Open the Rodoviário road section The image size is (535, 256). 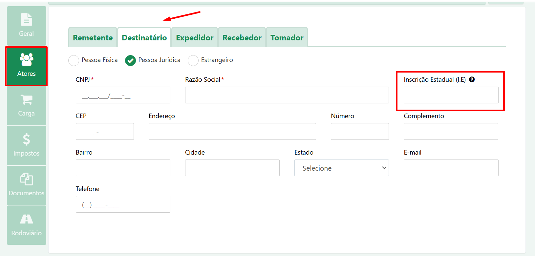click(27, 225)
